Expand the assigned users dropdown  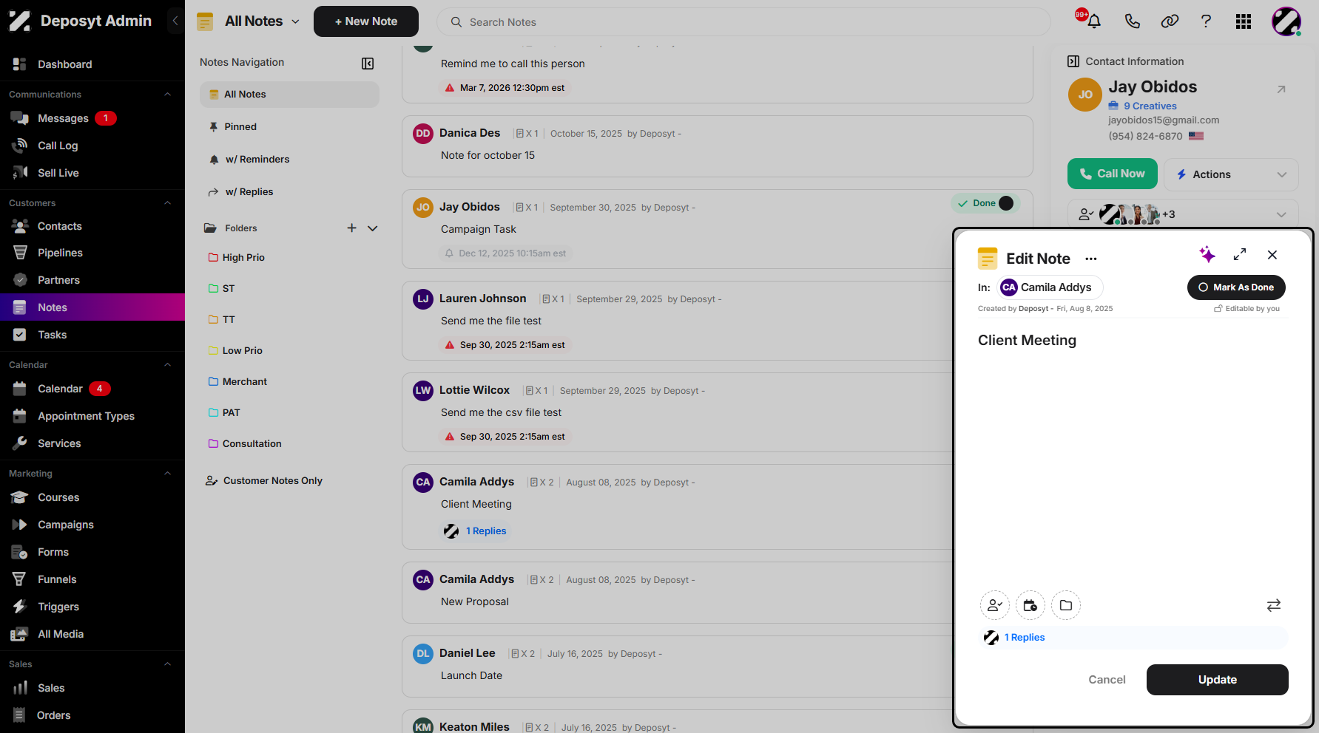click(x=1281, y=214)
